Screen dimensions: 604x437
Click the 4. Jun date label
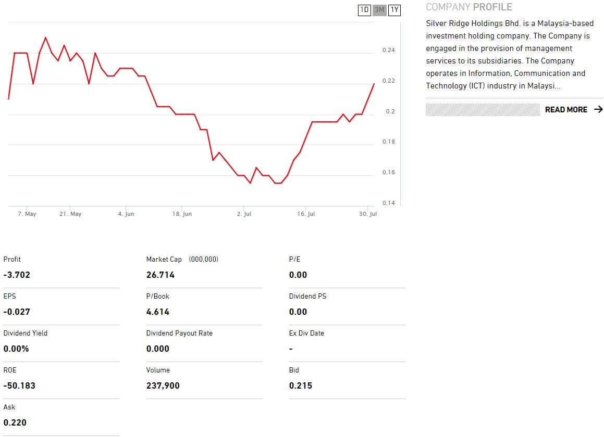[x=126, y=214]
